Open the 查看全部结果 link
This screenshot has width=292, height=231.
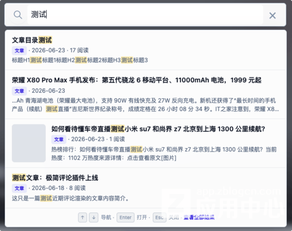tap(199, 217)
